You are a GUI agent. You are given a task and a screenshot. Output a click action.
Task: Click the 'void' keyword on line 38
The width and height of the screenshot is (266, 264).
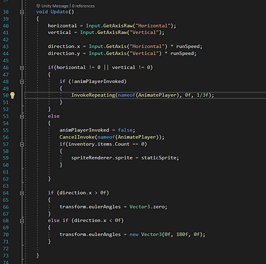click(x=42, y=12)
